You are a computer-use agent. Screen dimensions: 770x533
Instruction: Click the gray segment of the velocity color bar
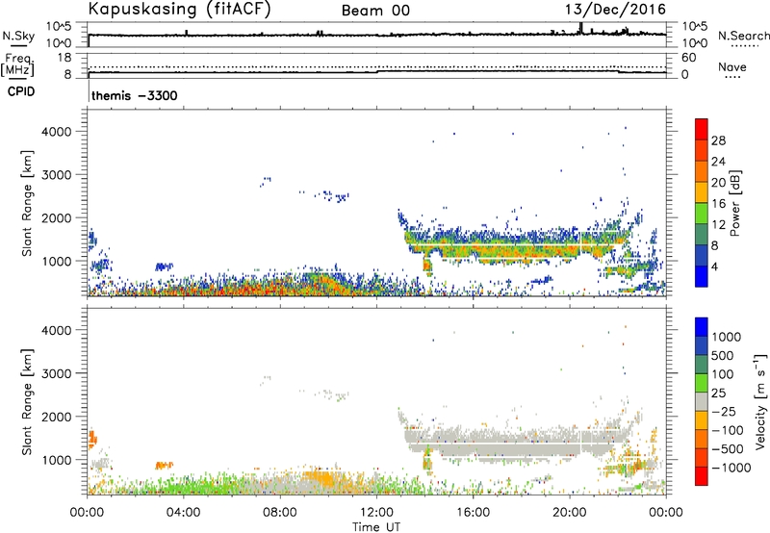tap(702, 401)
